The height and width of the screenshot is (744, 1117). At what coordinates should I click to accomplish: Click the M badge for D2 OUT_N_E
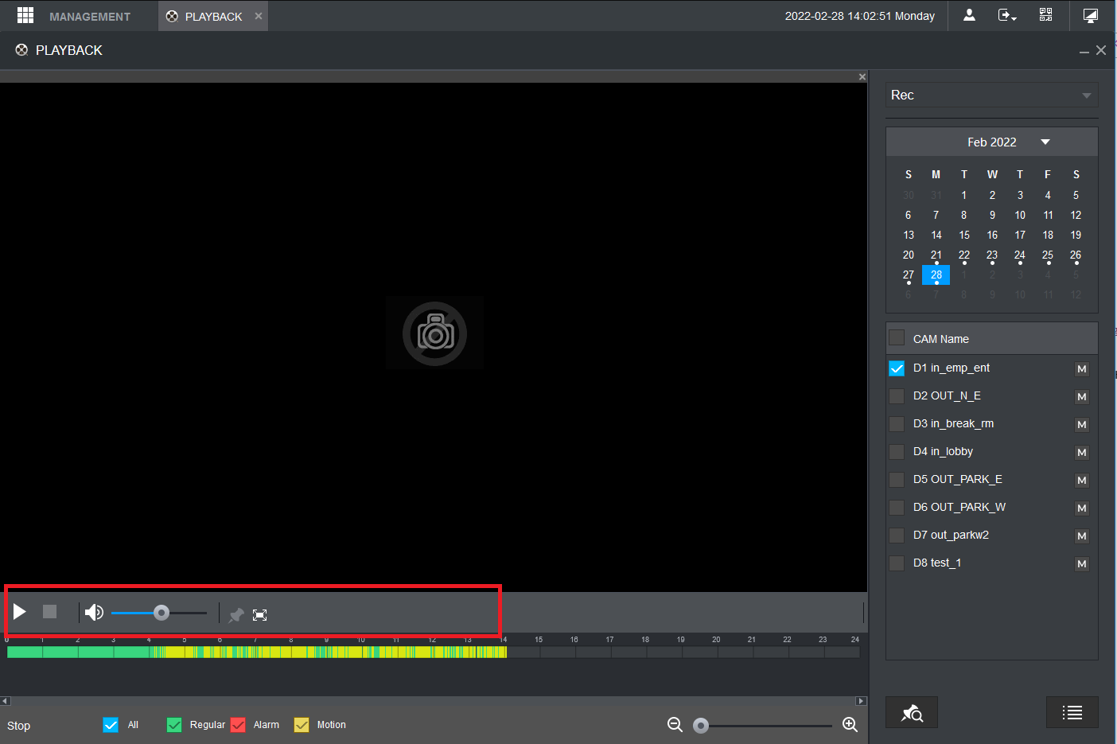coord(1081,396)
